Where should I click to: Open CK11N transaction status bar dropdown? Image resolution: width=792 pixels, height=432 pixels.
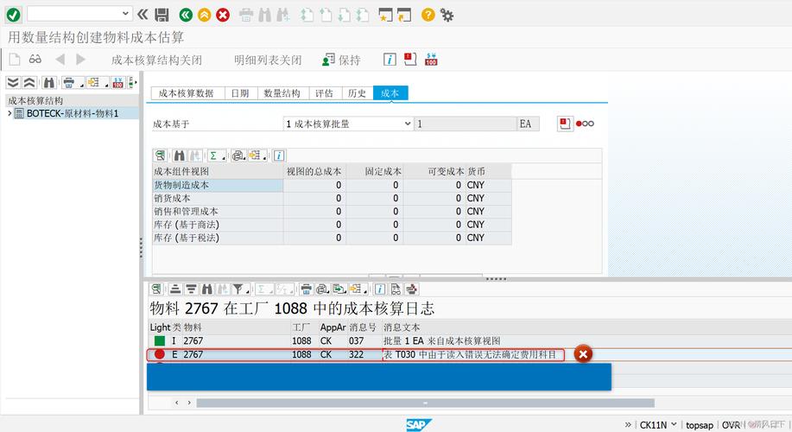pyautogui.click(x=674, y=424)
